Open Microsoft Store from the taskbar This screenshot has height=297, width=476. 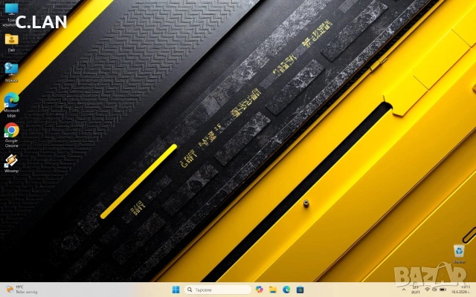click(300, 290)
